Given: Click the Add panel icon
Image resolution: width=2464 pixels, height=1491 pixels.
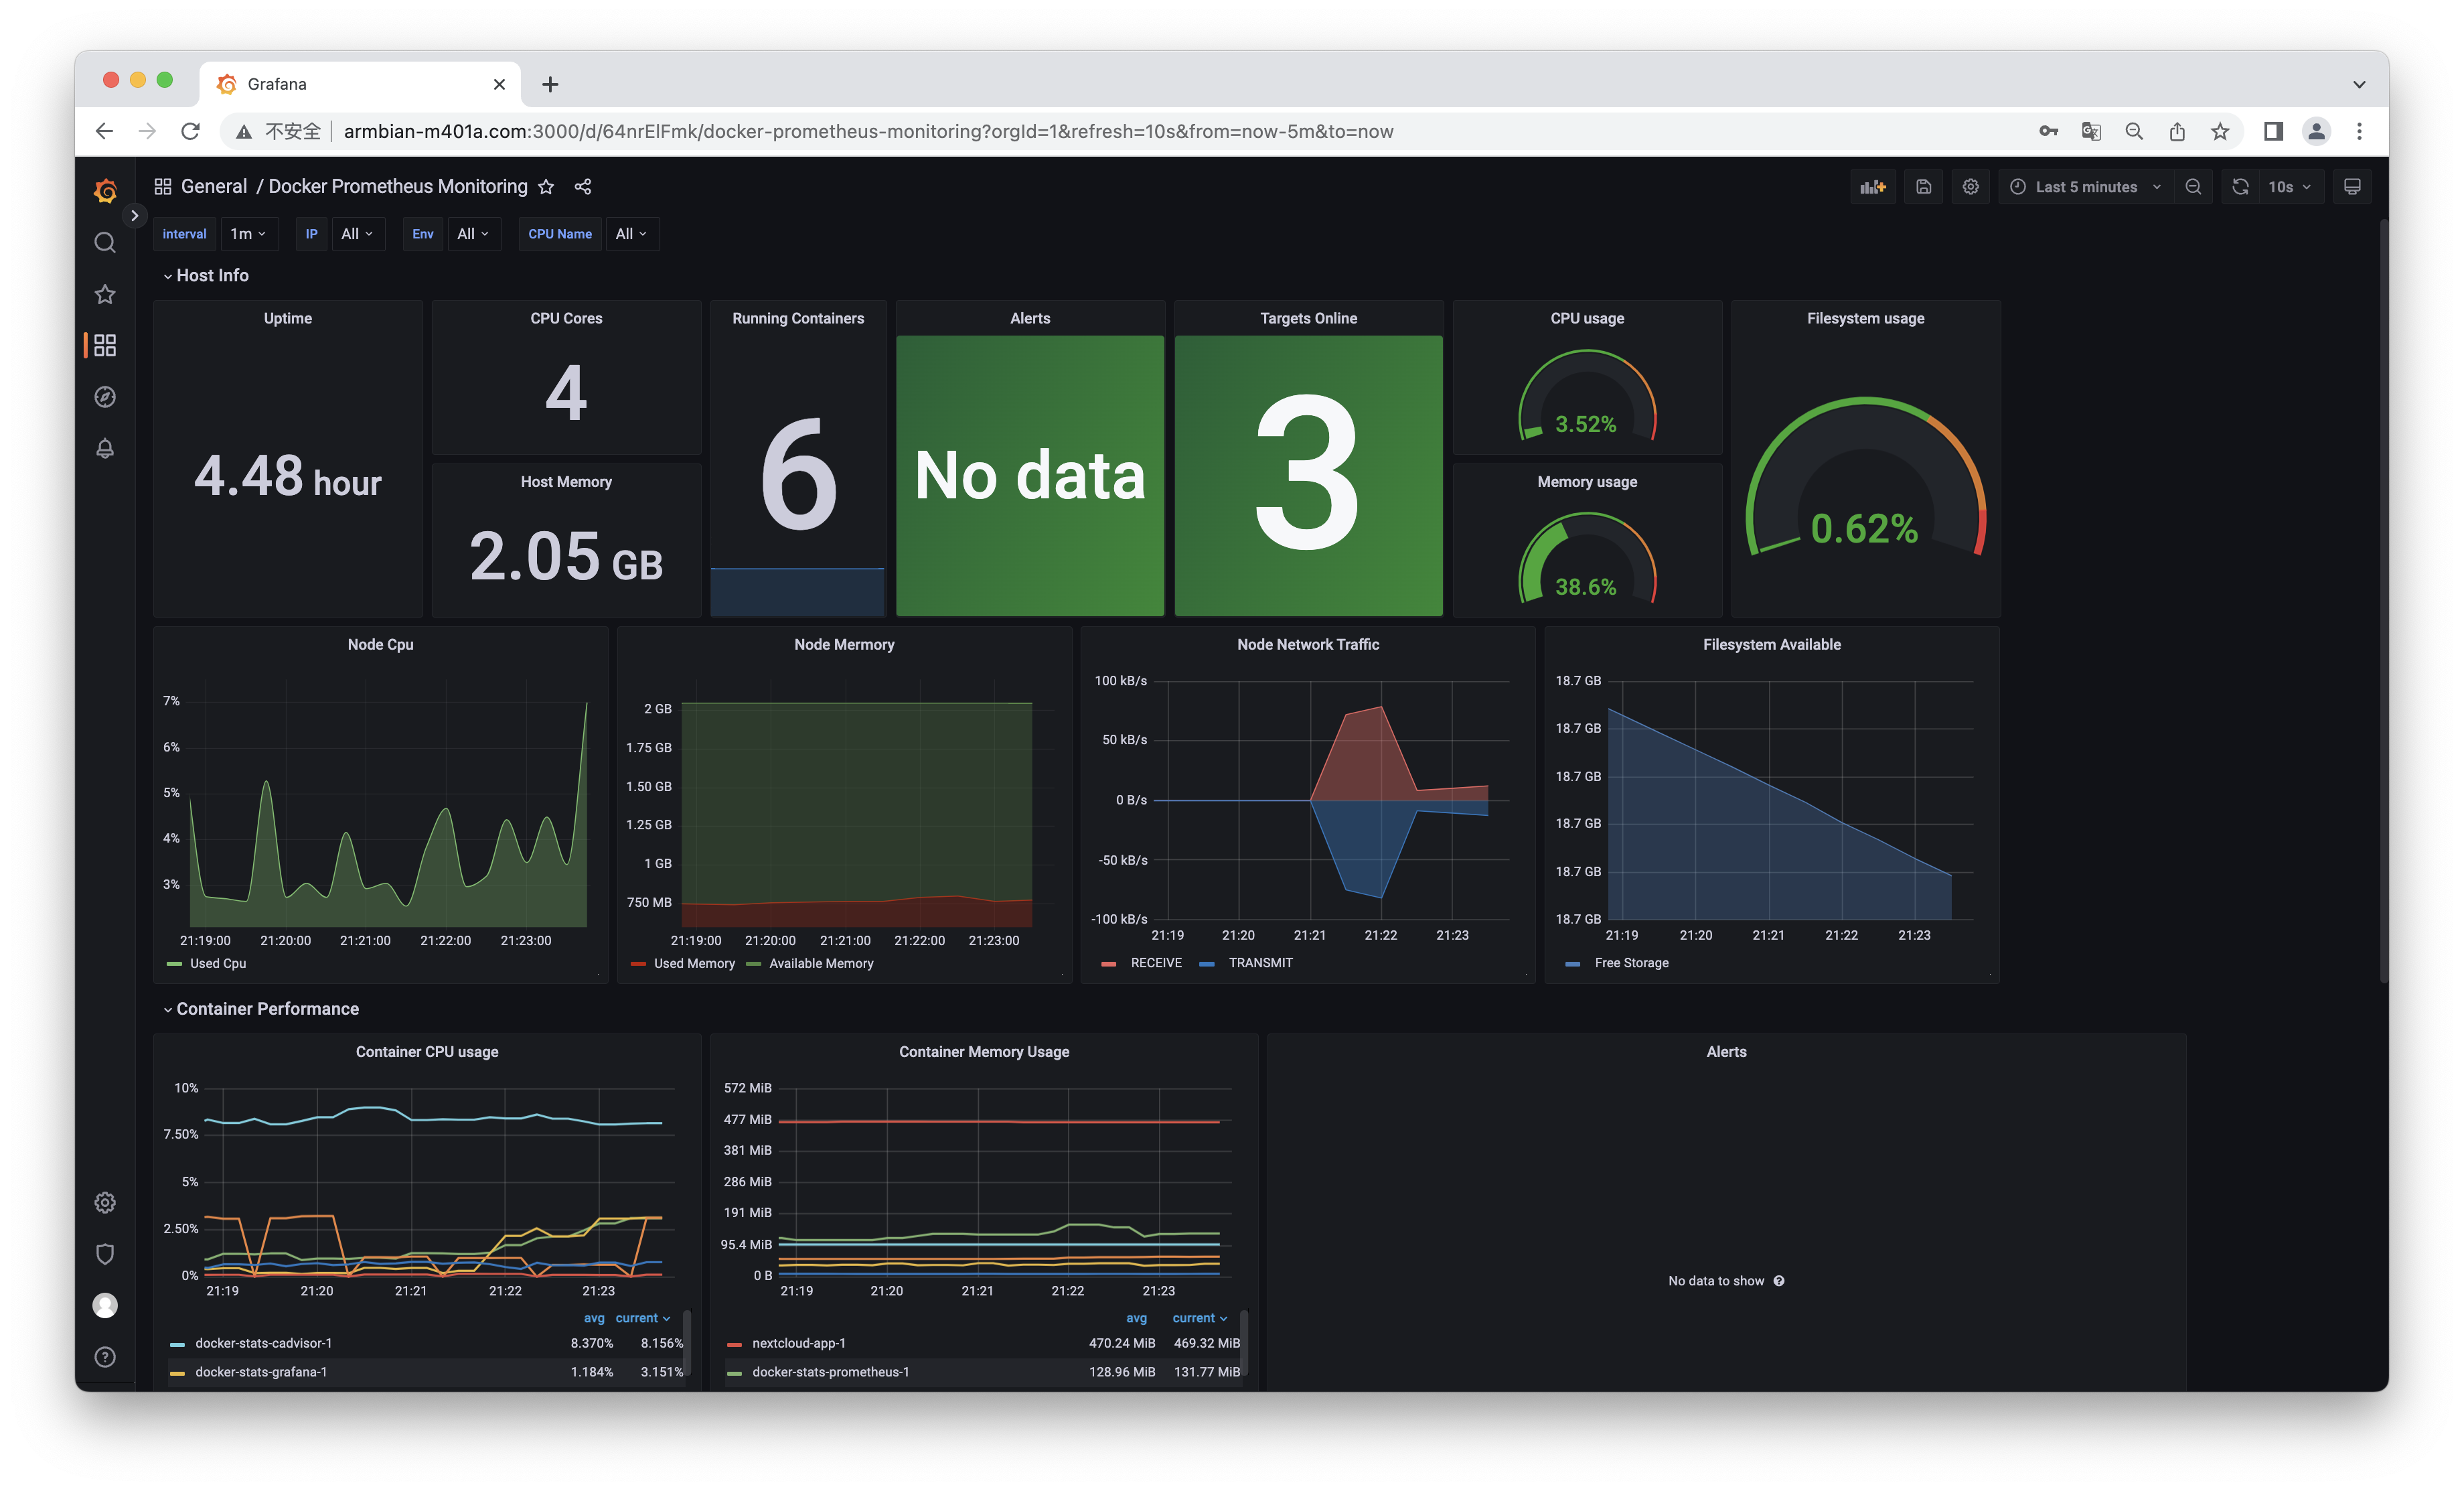Looking at the screenshot, I should (1873, 187).
